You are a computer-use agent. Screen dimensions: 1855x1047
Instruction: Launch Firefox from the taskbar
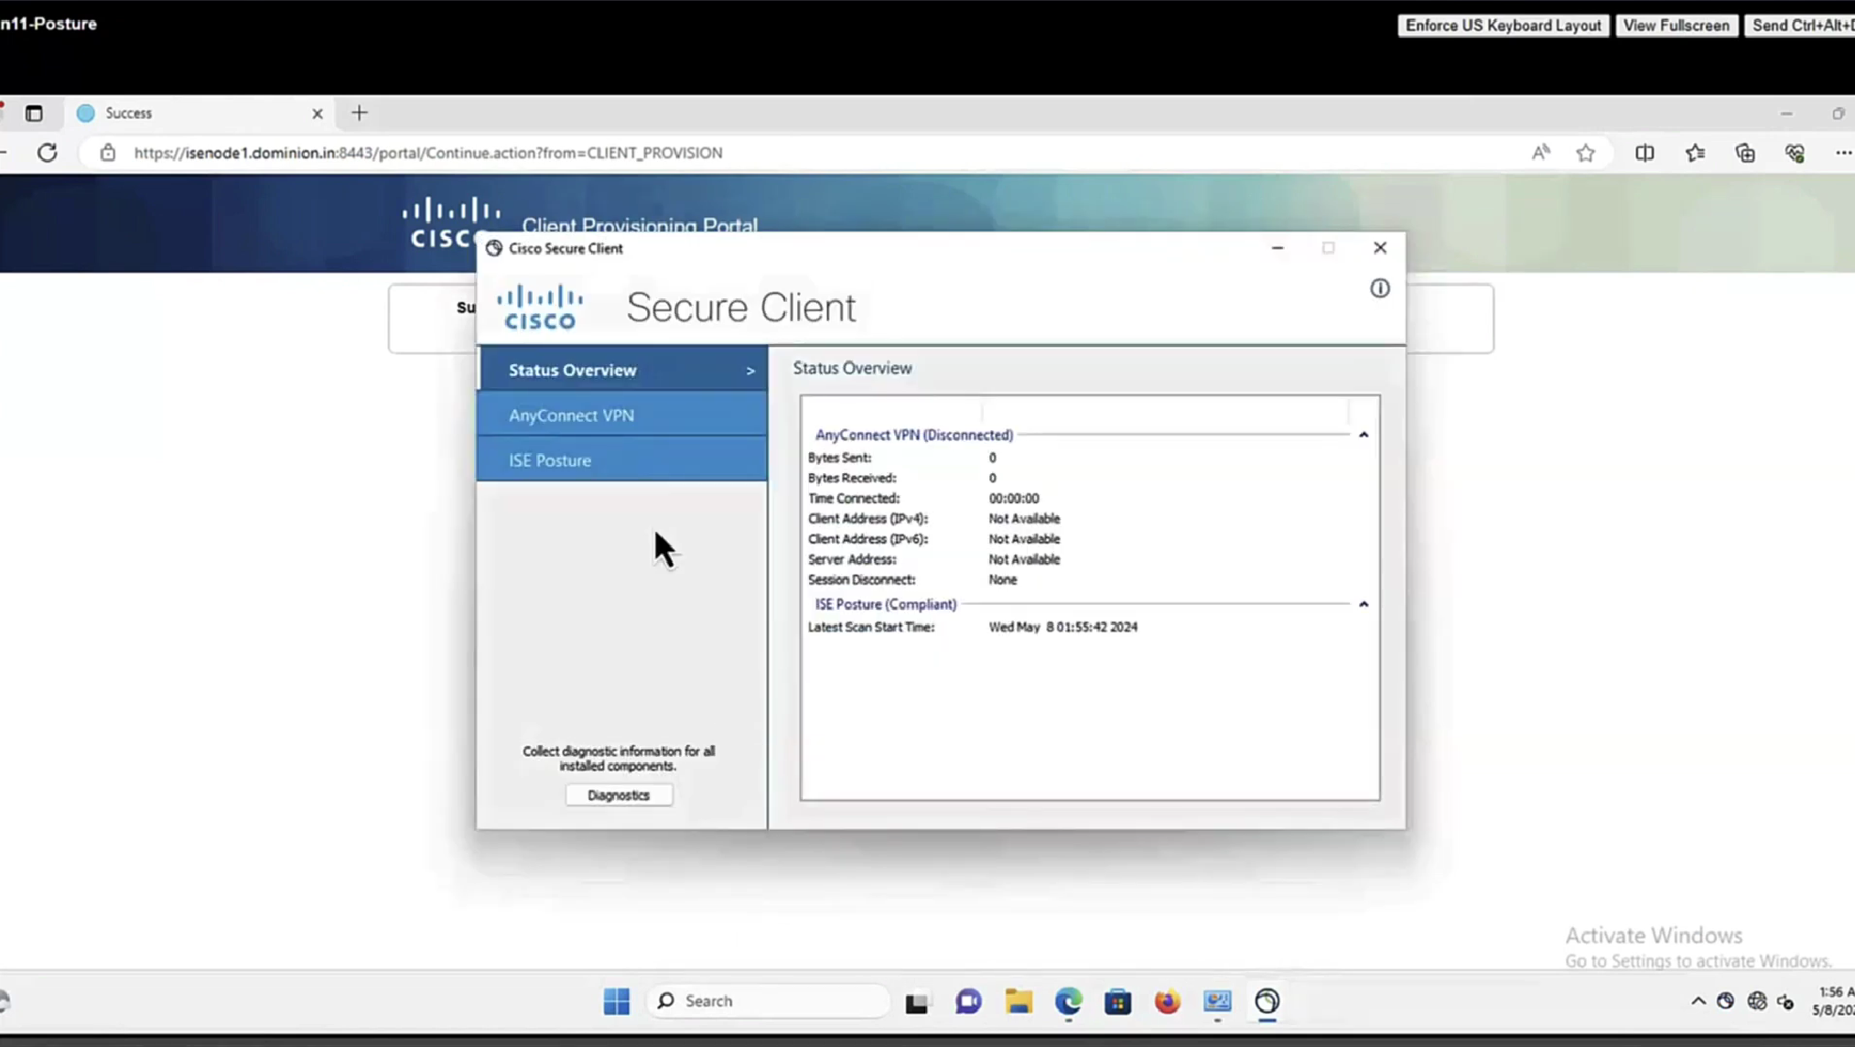coord(1167,1001)
